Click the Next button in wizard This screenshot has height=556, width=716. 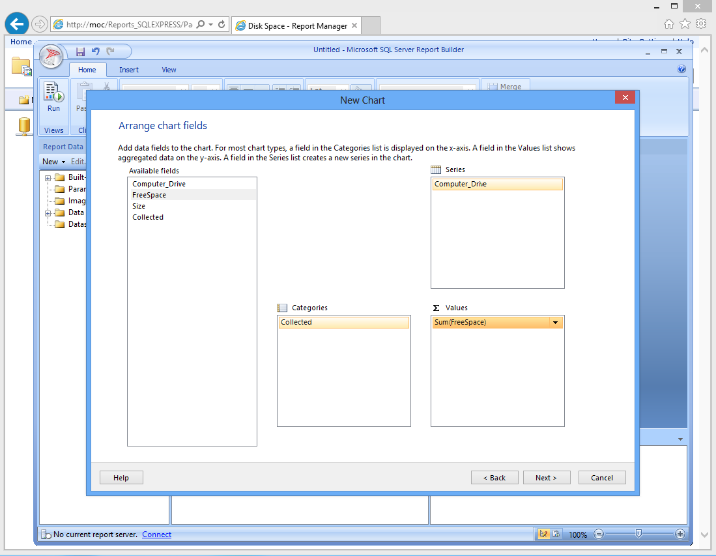point(546,478)
